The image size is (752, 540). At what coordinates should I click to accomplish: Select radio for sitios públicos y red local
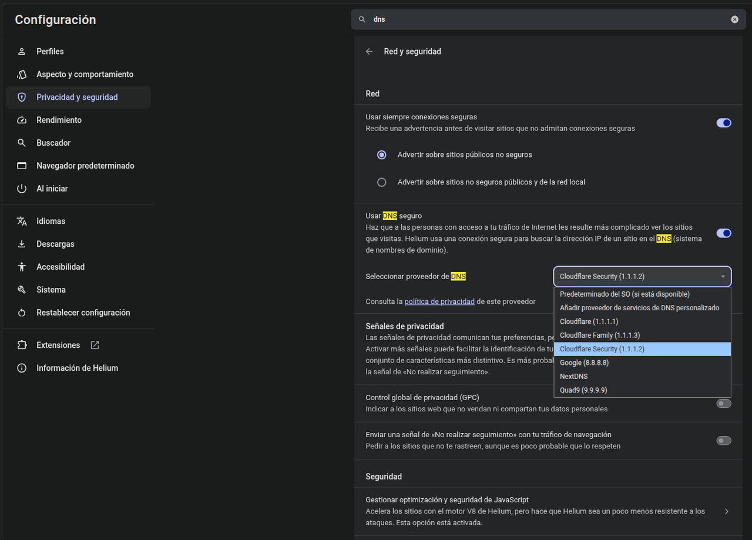(x=382, y=182)
